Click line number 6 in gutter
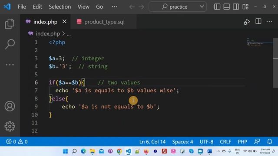Image resolution: width=278 pixels, height=156 pixels. coord(36,82)
